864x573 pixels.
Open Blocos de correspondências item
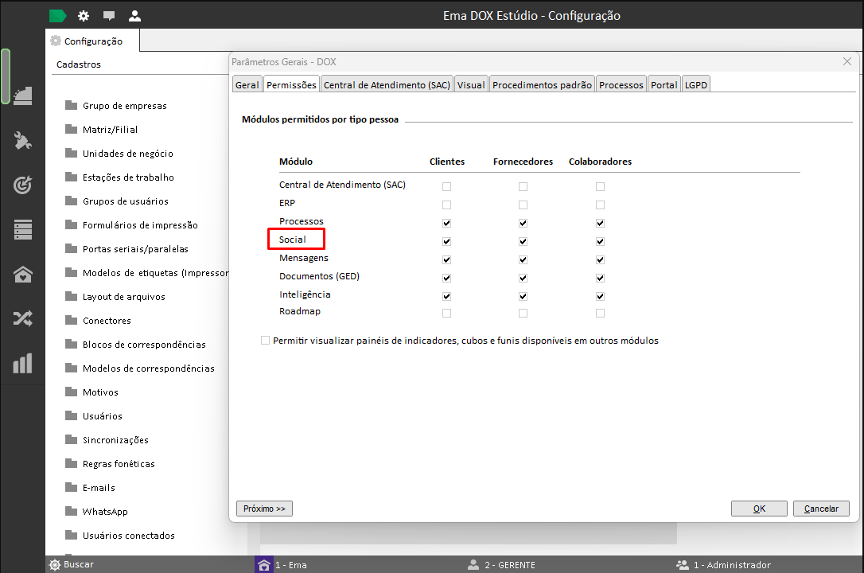144,345
